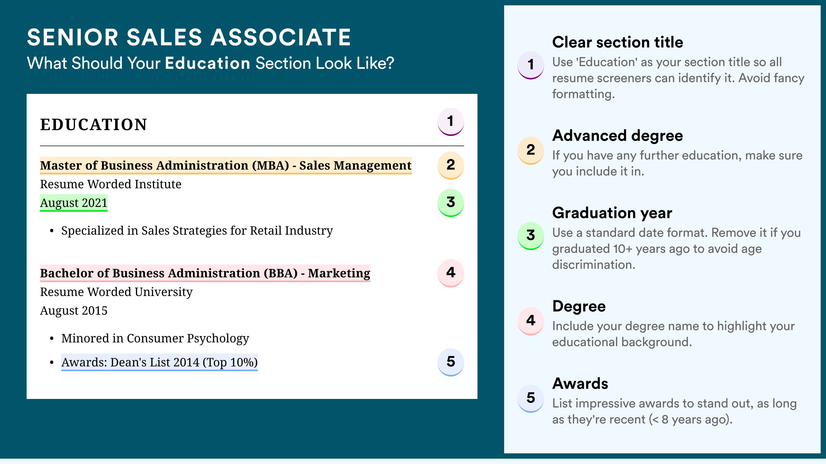The height and width of the screenshot is (464, 826).
Task: Click pink badge 4 beside BBA degree
Action: (451, 273)
